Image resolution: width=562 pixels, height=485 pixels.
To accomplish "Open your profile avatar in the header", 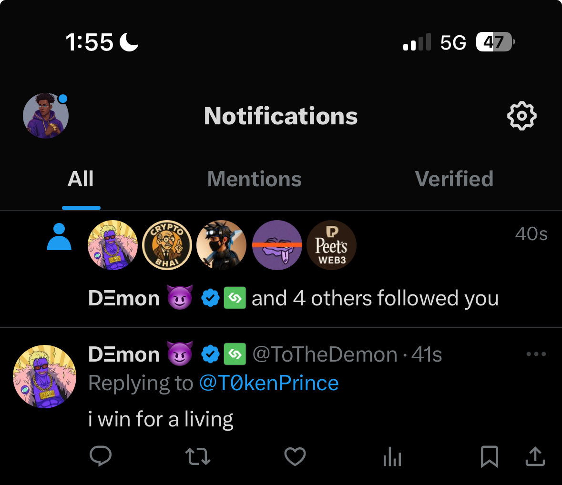I will (46, 116).
